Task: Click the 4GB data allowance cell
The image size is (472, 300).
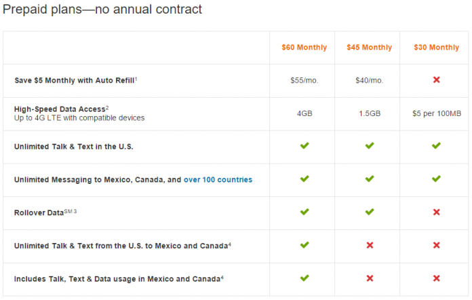Action: coord(304,113)
